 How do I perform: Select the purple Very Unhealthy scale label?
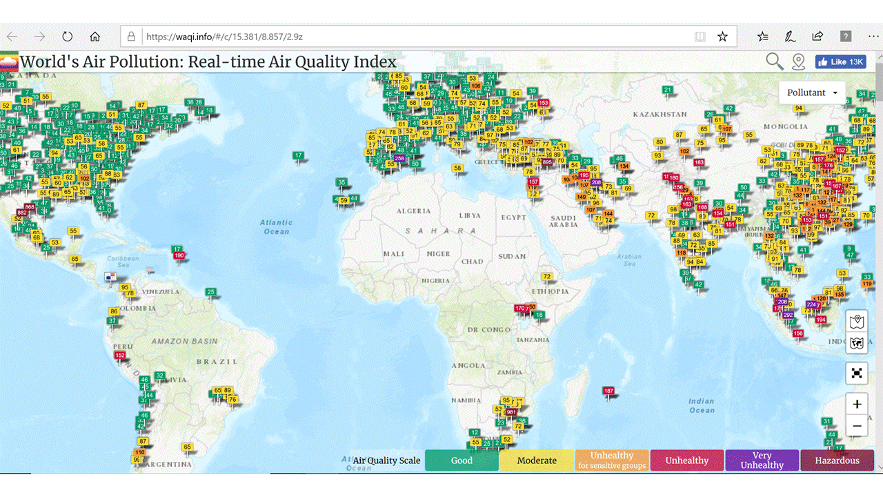point(762,460)
